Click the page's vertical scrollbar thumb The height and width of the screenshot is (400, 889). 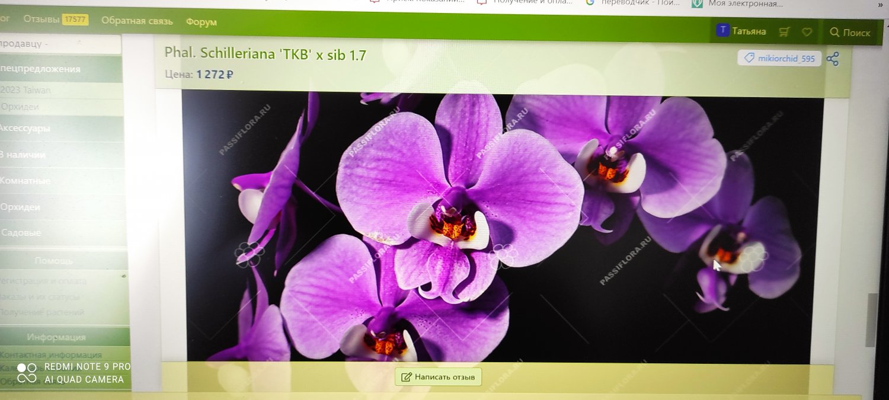coord(870,320)
